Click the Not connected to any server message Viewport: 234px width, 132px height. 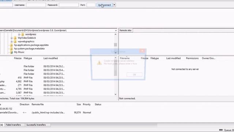click(x=185, y=69)
